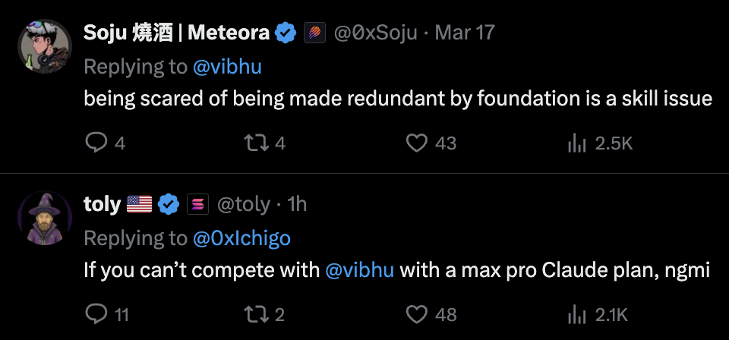The height and width of the screenshot is (340, 729).
Task: Reply to toly's tweet via comment icon
Action: 96,313
